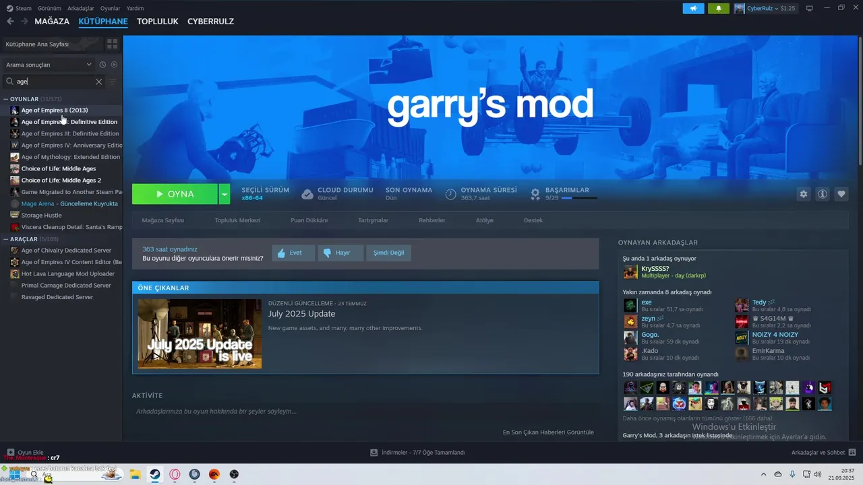Screen dimensions: 863x485
Task: Open advanced filter options icon
Action: 113,82
